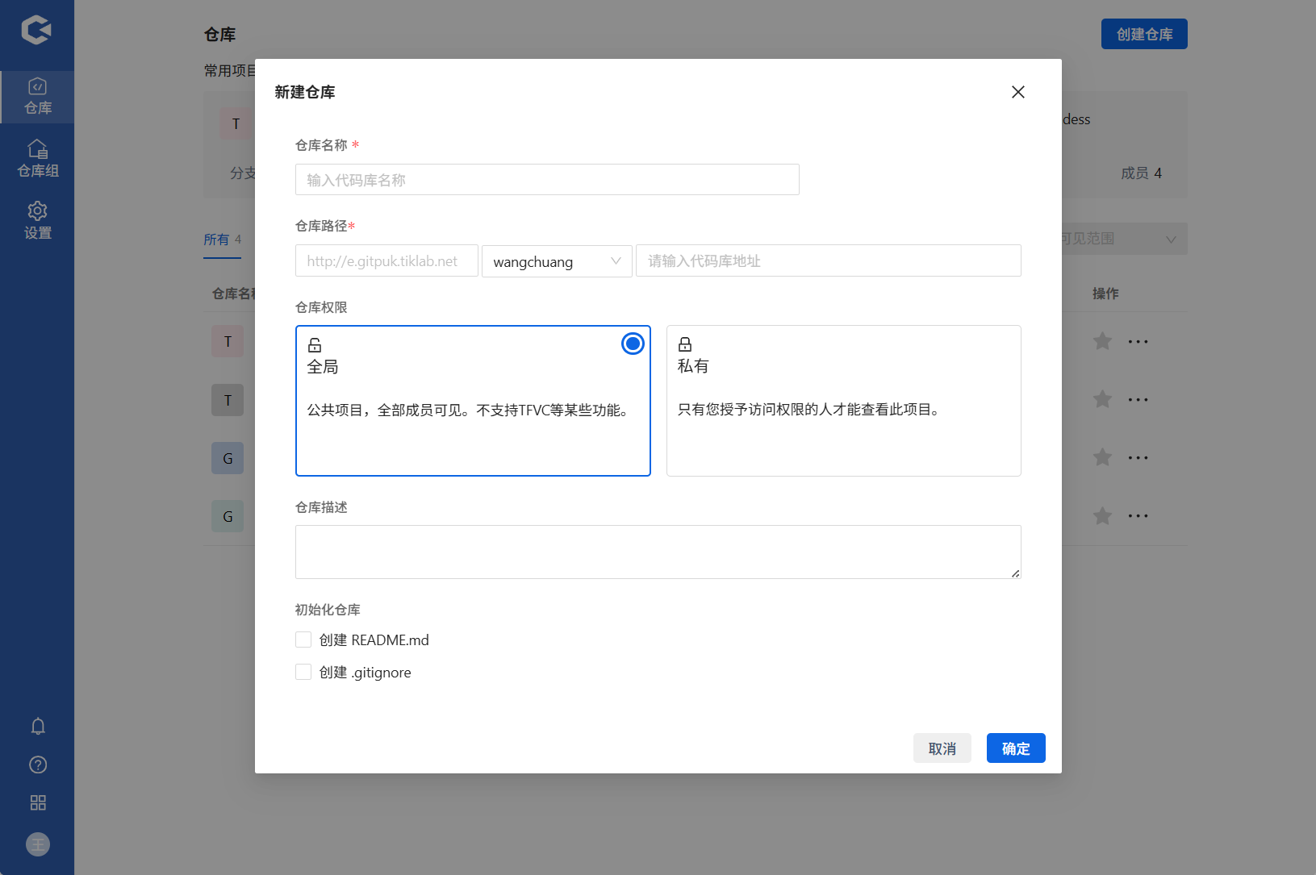Click the 仓库描述 text area
This screenshot has height=875, width=1316.
658,552
